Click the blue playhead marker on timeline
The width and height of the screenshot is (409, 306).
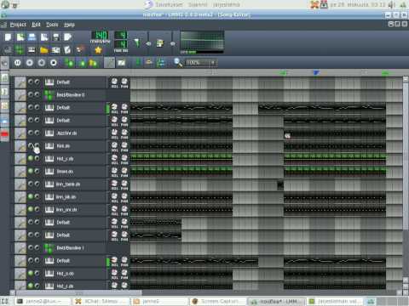pos(316,73)
